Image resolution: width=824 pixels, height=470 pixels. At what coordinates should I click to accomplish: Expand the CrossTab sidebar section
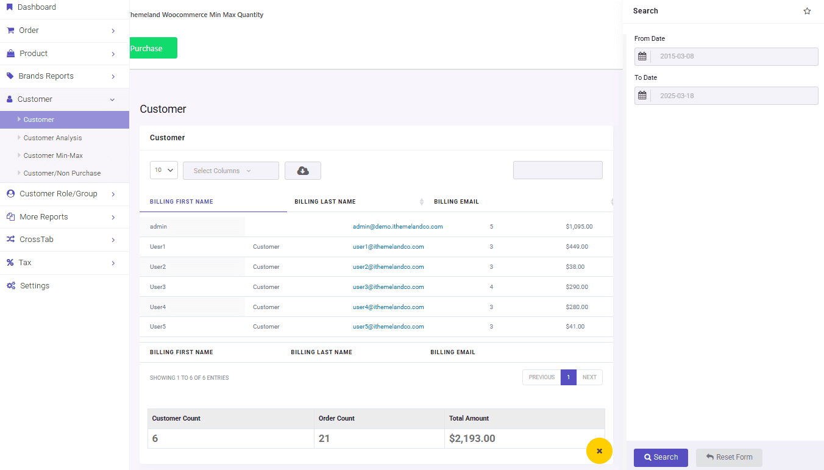pyautogui.click(x=37, y=239)
